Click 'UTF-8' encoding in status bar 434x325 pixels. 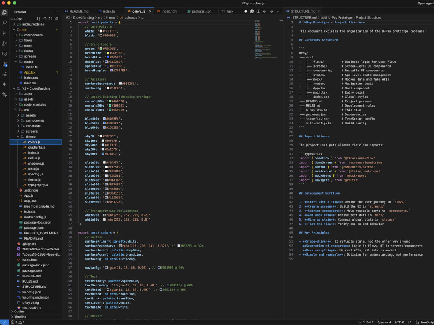[x=399, y=322]
